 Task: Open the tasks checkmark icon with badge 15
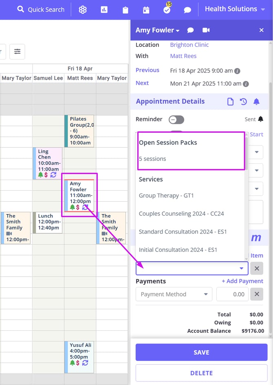point(167,10)
